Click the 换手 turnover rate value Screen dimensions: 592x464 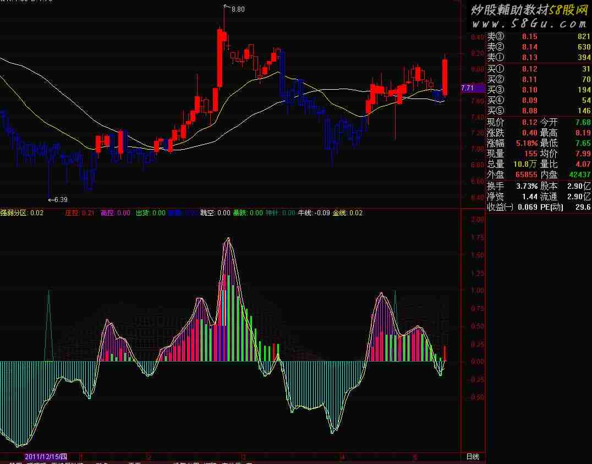(527, 186)
